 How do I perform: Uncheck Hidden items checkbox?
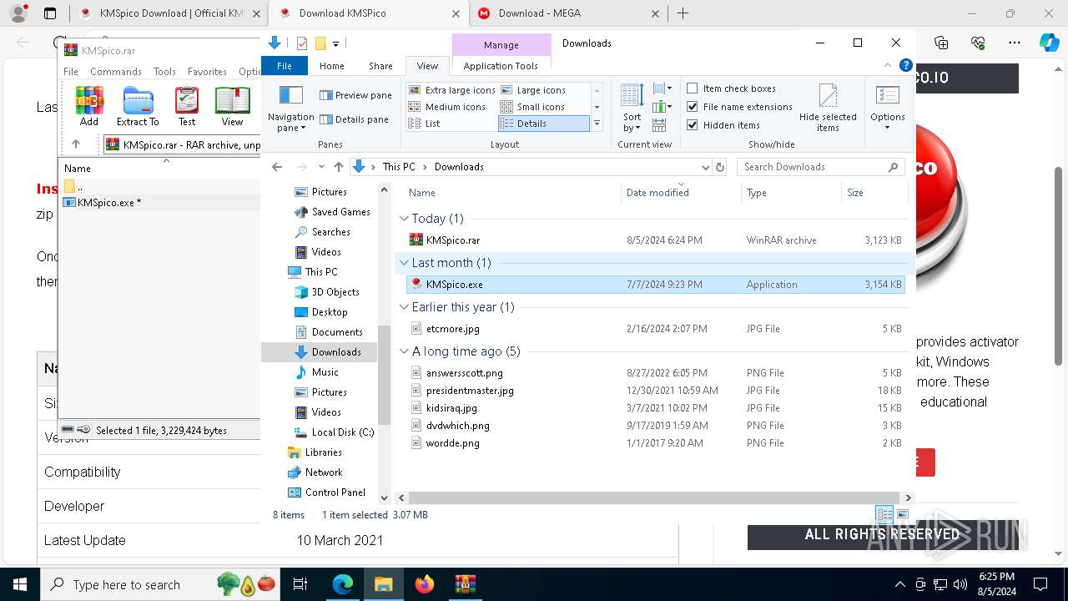(693, 125)
